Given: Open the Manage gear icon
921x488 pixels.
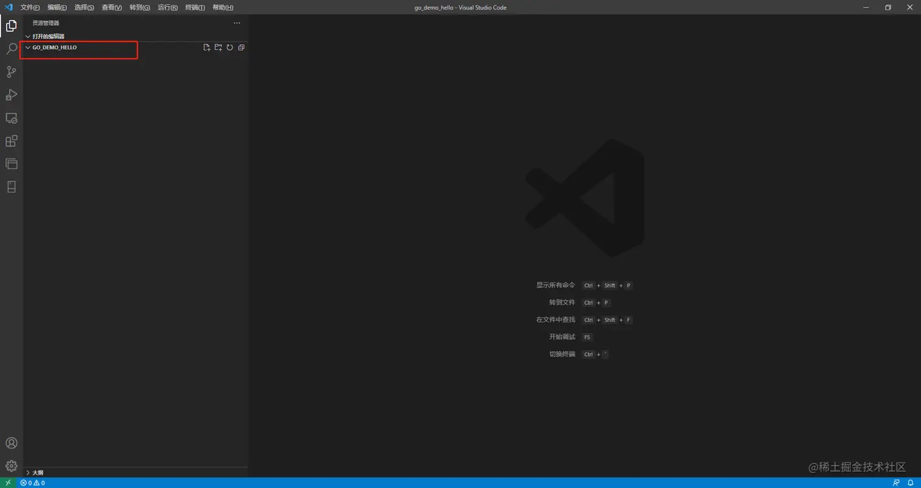Looking at the screenshot, I should click(11, 466).
